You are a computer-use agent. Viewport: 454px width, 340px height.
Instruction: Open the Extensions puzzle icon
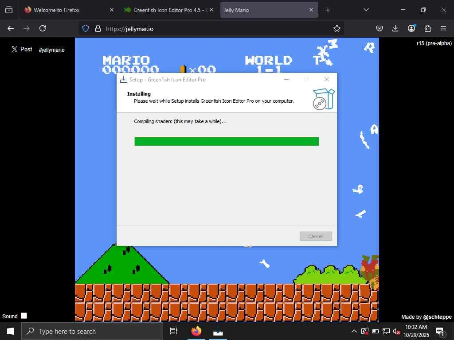click(x=427, y=28)
